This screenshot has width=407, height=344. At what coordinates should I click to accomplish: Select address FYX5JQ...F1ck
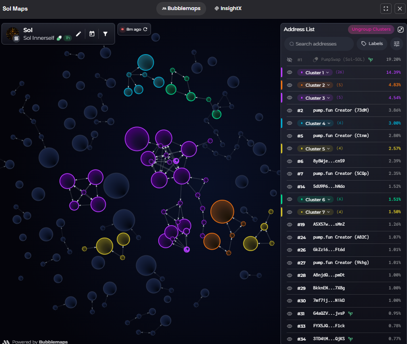[x=329, y=326]
